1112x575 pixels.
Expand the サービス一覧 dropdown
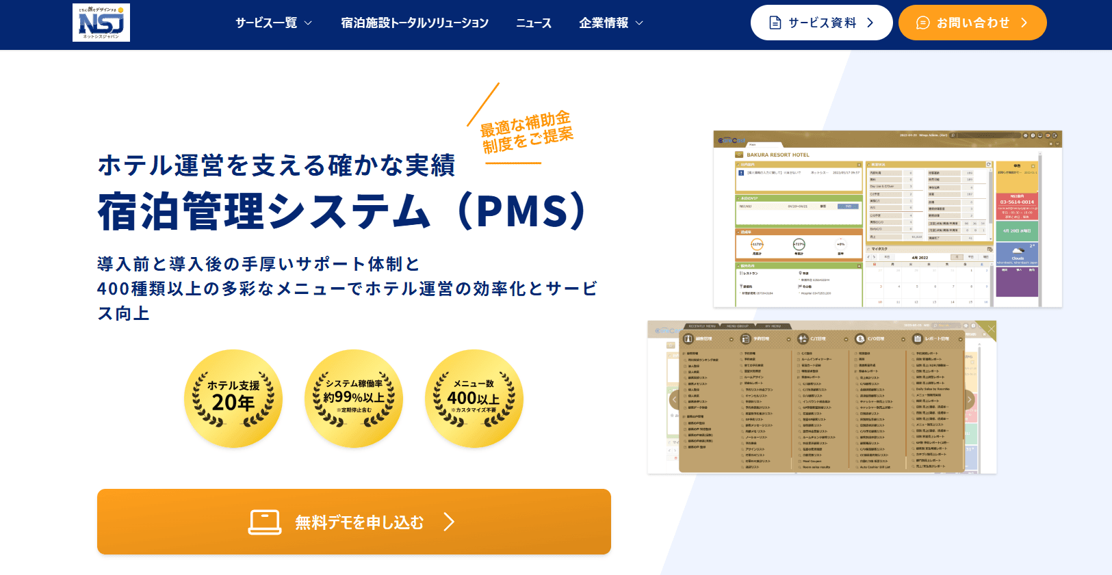click(274, 23)
